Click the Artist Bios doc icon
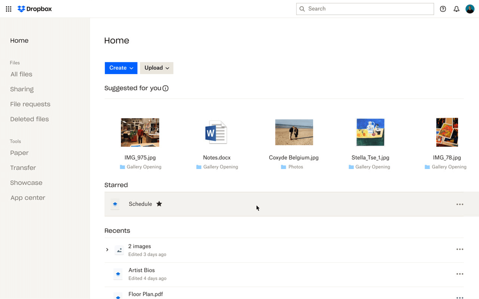 pyautogui.click(x=118, y=274)
